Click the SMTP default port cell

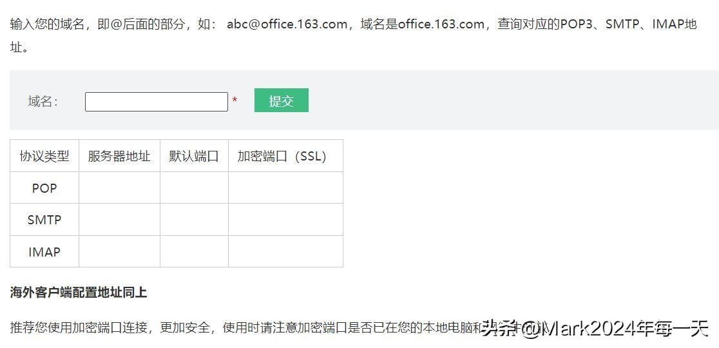pos(194,220)
